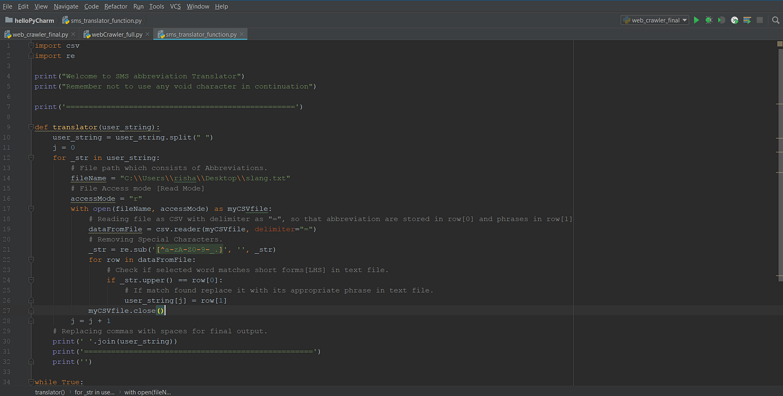Launch the profiler run icon
Viewport: 783px width, 396px height.
click(734, 20)
